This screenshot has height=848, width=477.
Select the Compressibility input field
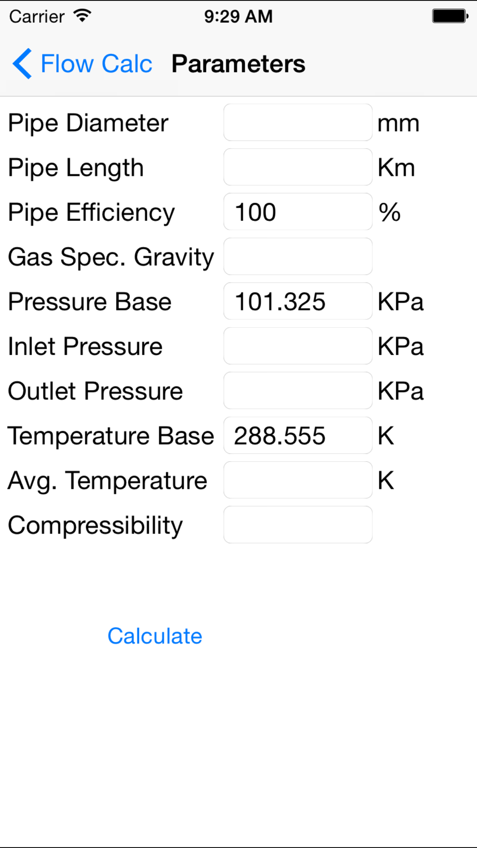pos(298,525)
